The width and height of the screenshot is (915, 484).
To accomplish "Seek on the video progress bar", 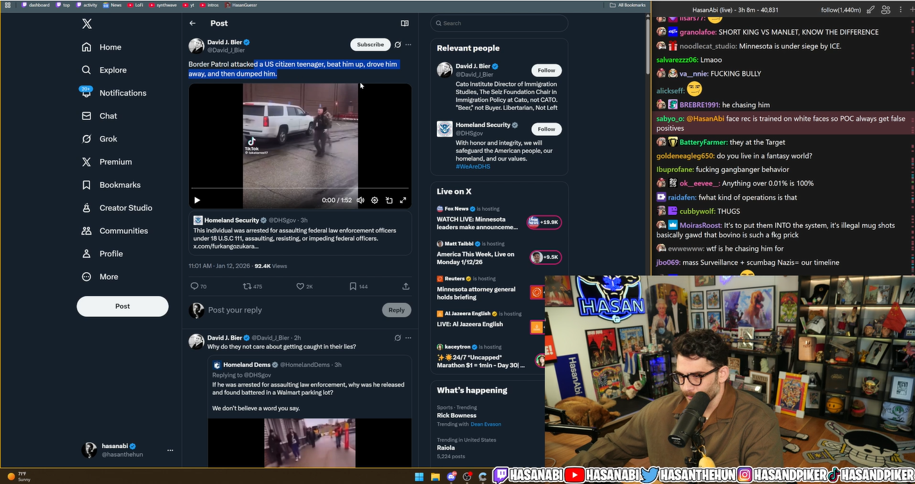I will click(x=300, y=189).
